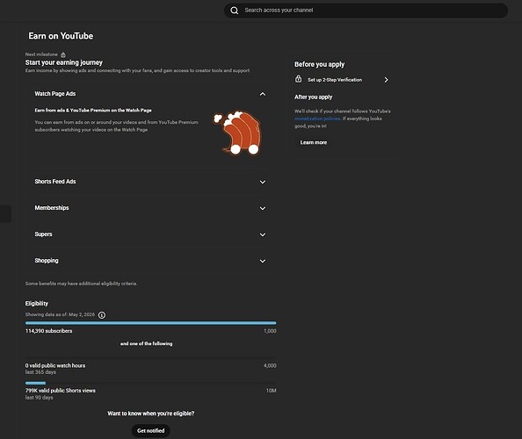Click the 2-Step Verification lock icon

pos(298,79)
